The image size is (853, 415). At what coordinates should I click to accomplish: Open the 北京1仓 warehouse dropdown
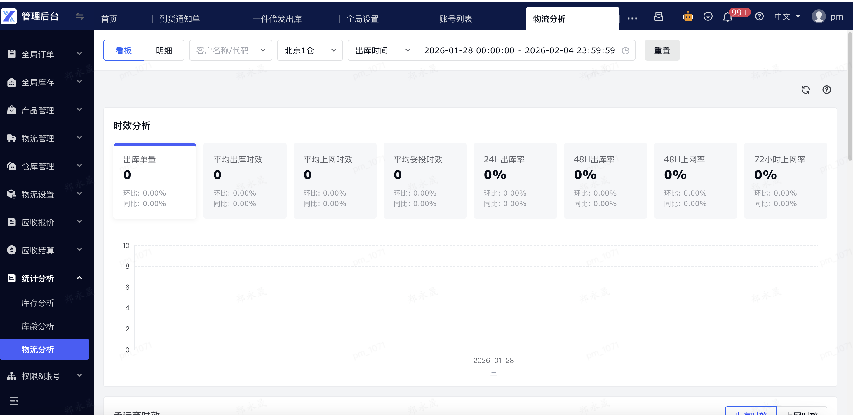click(310, 50)
